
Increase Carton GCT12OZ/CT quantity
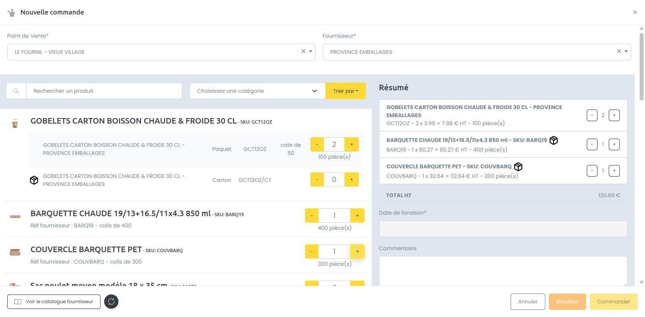[x=352, y=180]
